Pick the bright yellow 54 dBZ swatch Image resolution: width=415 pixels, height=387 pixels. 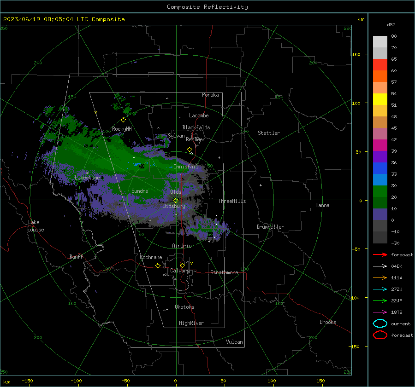pyautogui.click(x=380, y=99)
